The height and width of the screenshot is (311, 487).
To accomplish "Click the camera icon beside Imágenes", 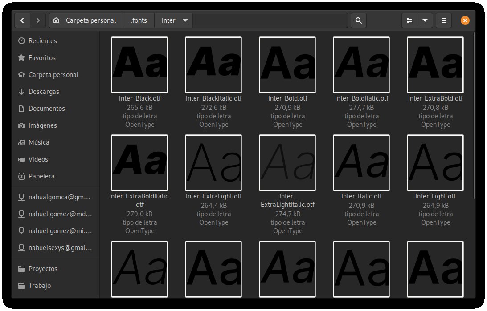I will click(21, 125).
